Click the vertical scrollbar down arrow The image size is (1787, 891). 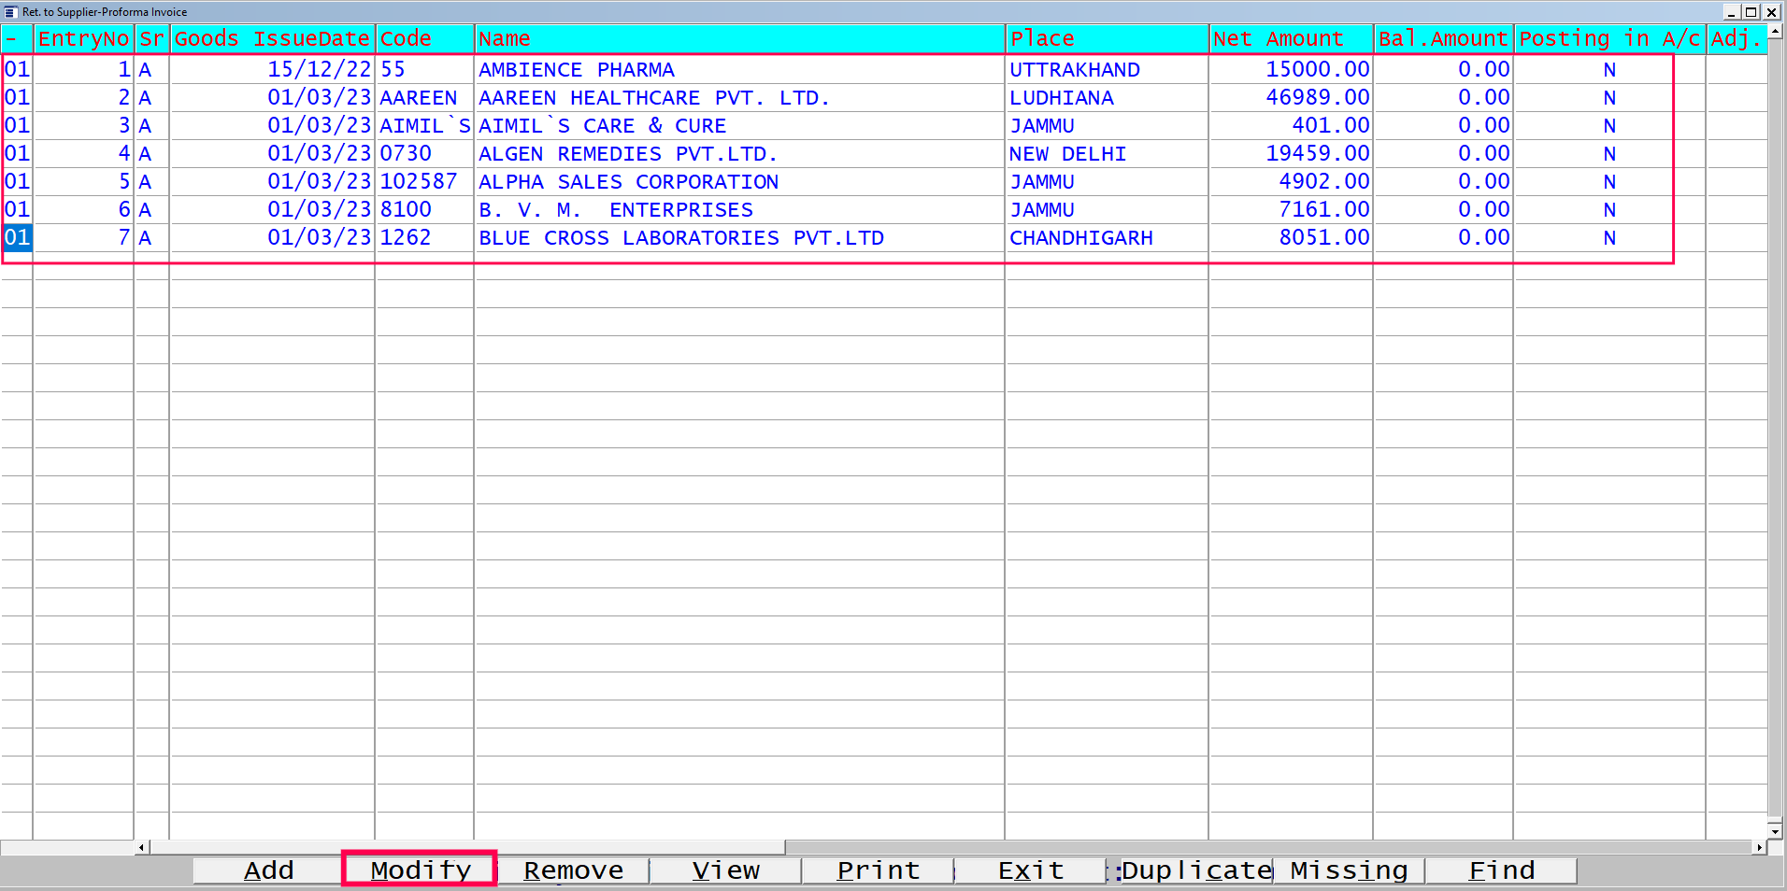pos(1776,830)
